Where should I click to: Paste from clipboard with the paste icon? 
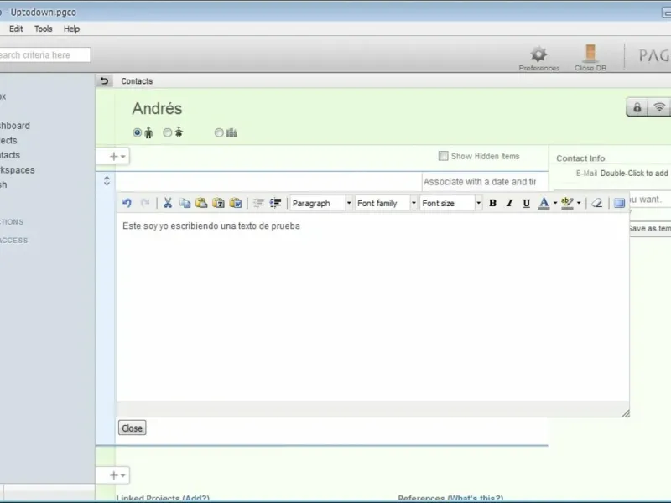(201, 203)
